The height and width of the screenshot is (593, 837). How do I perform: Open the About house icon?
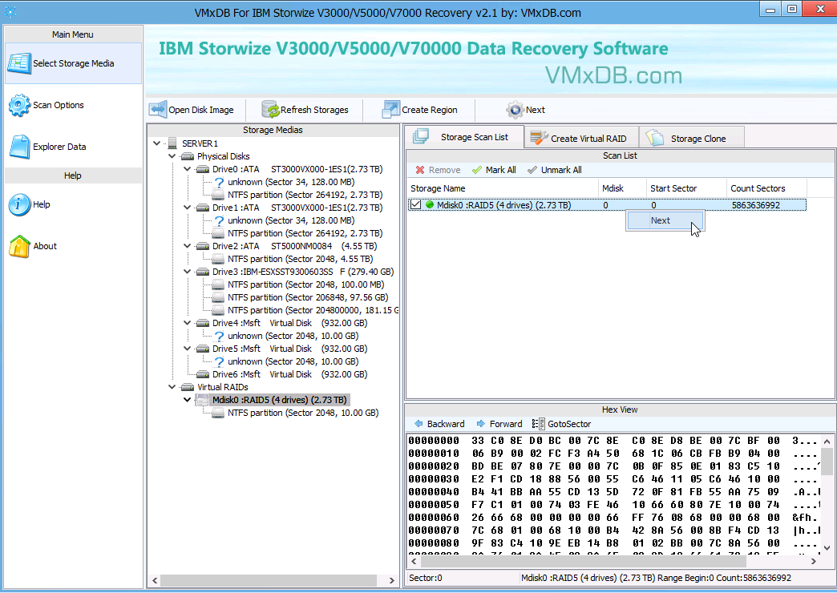click(x=20, y=247)
